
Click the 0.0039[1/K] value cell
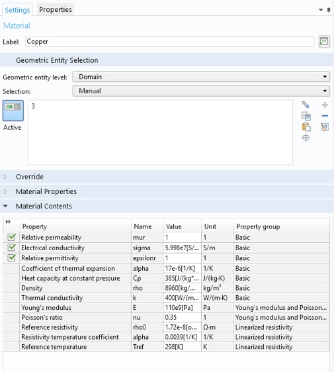click(182, 337)
